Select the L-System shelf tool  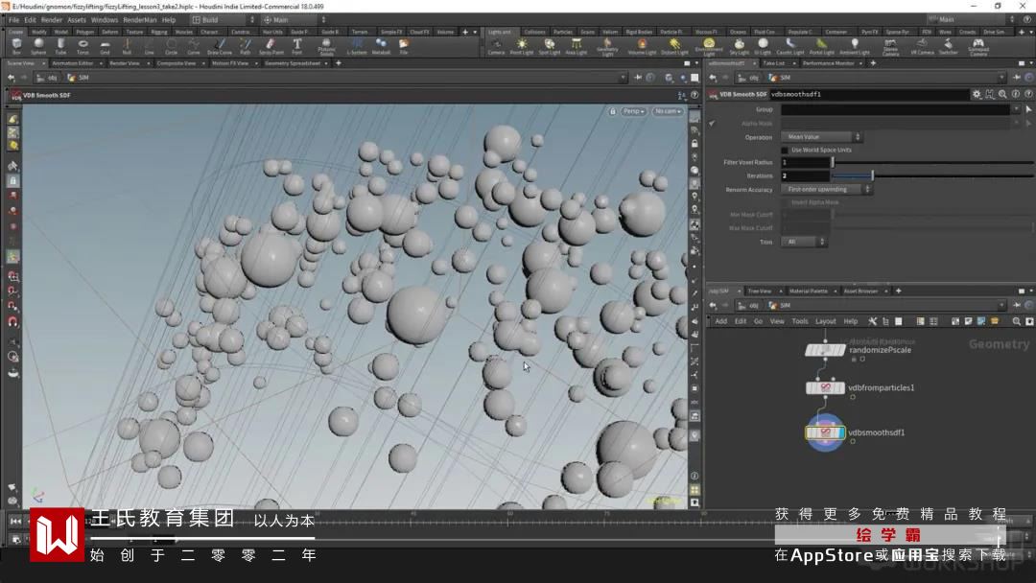(356, 45)
